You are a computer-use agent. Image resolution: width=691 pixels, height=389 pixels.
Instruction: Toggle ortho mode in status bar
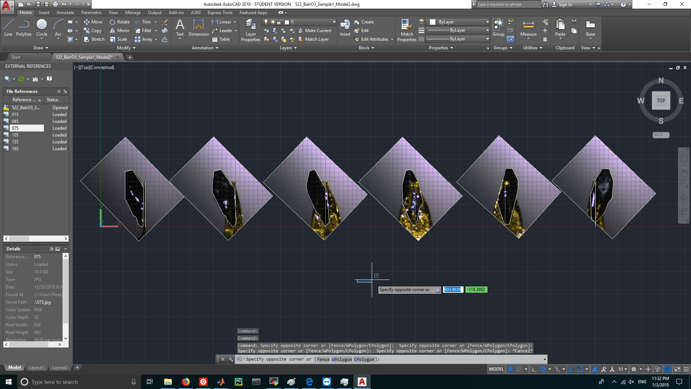(534, 369)
